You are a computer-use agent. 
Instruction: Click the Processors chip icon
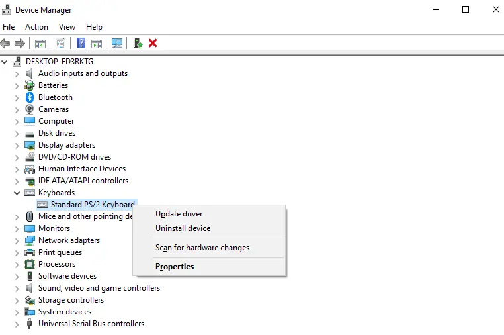click(30, 264)
